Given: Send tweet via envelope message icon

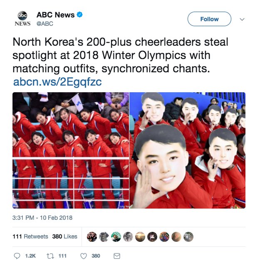Looking at the screenshot, I should (x=117, y=256).
